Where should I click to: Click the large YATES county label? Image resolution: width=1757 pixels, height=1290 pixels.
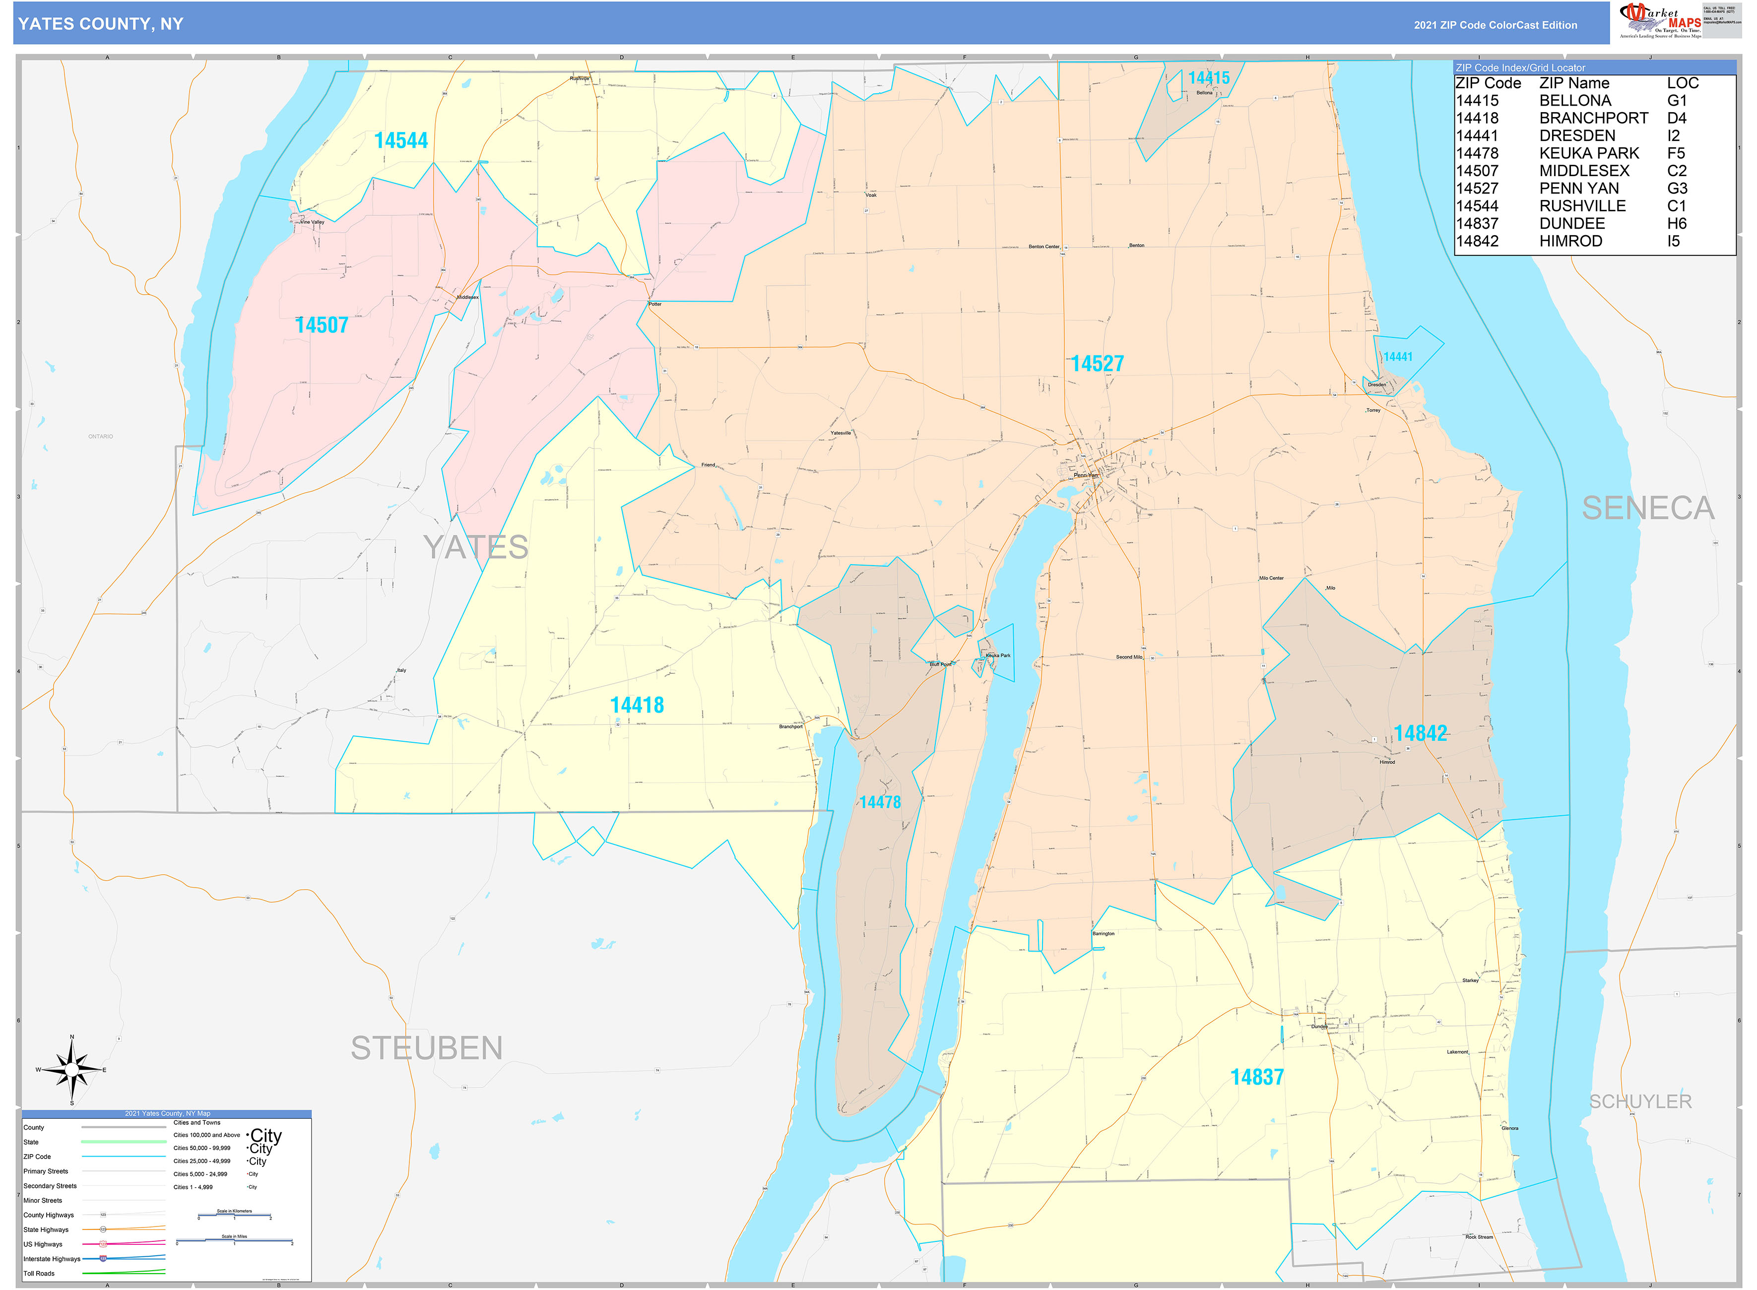(475, 547)
